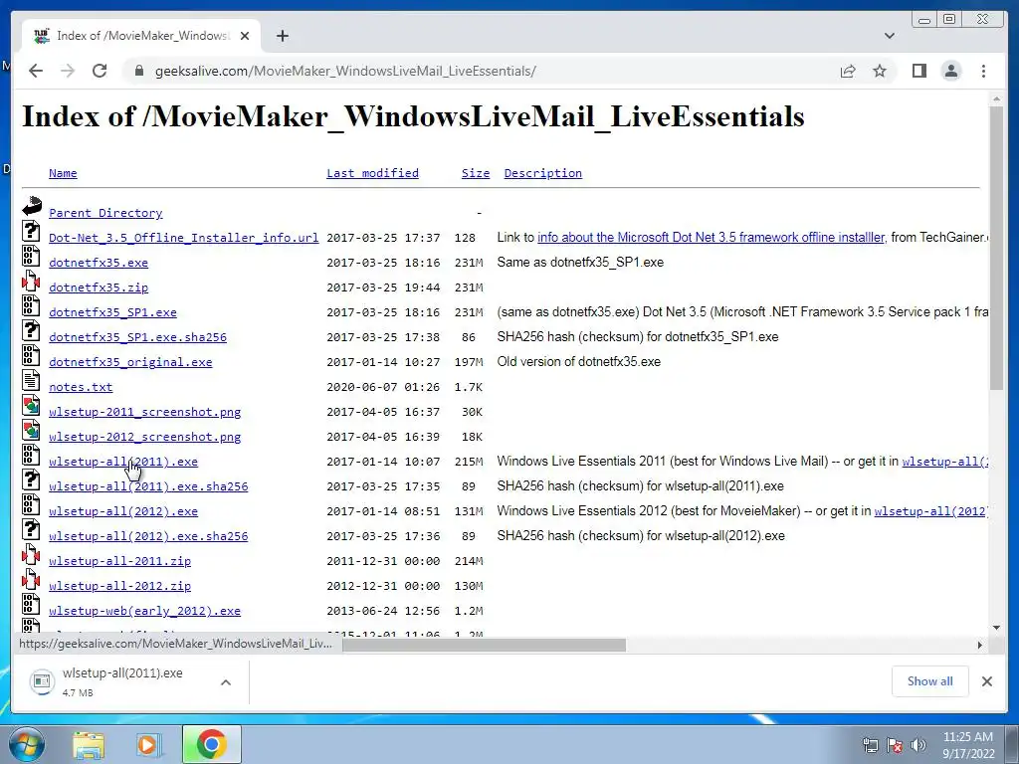Click the browser forward arrow

tap(68, 71)
